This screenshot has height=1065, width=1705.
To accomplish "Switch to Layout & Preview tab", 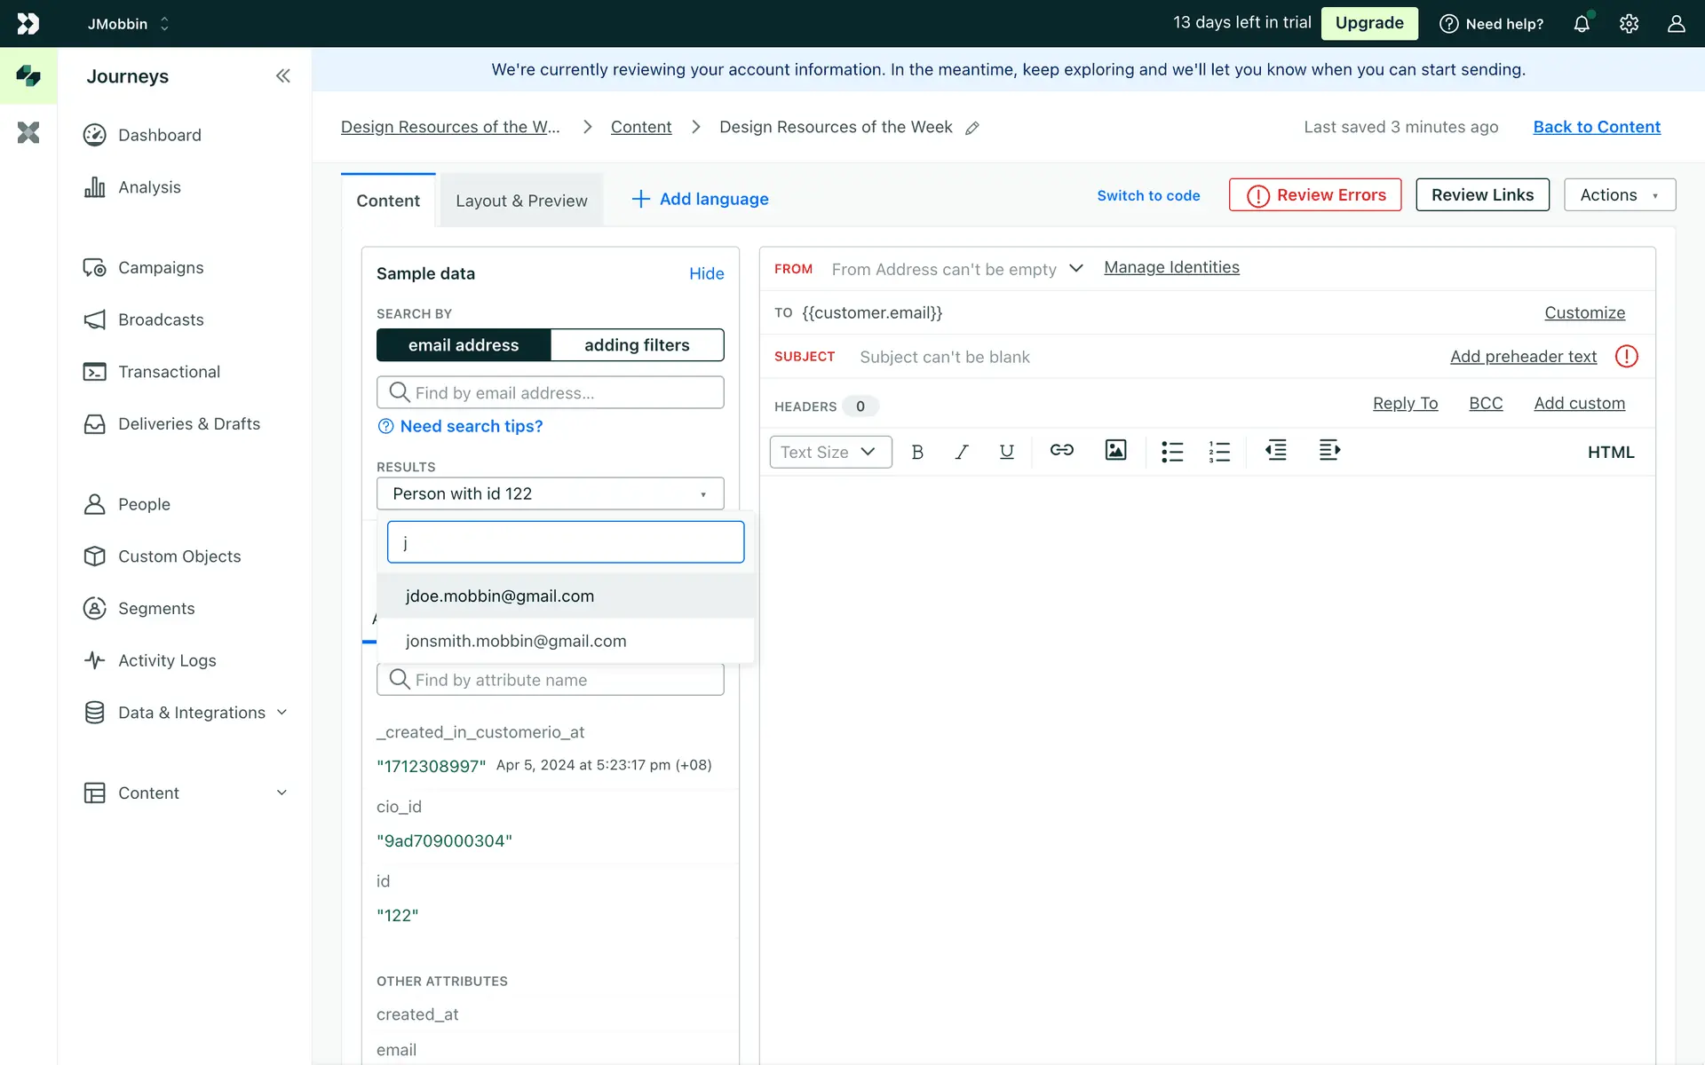I will click(x=521, y=201).
